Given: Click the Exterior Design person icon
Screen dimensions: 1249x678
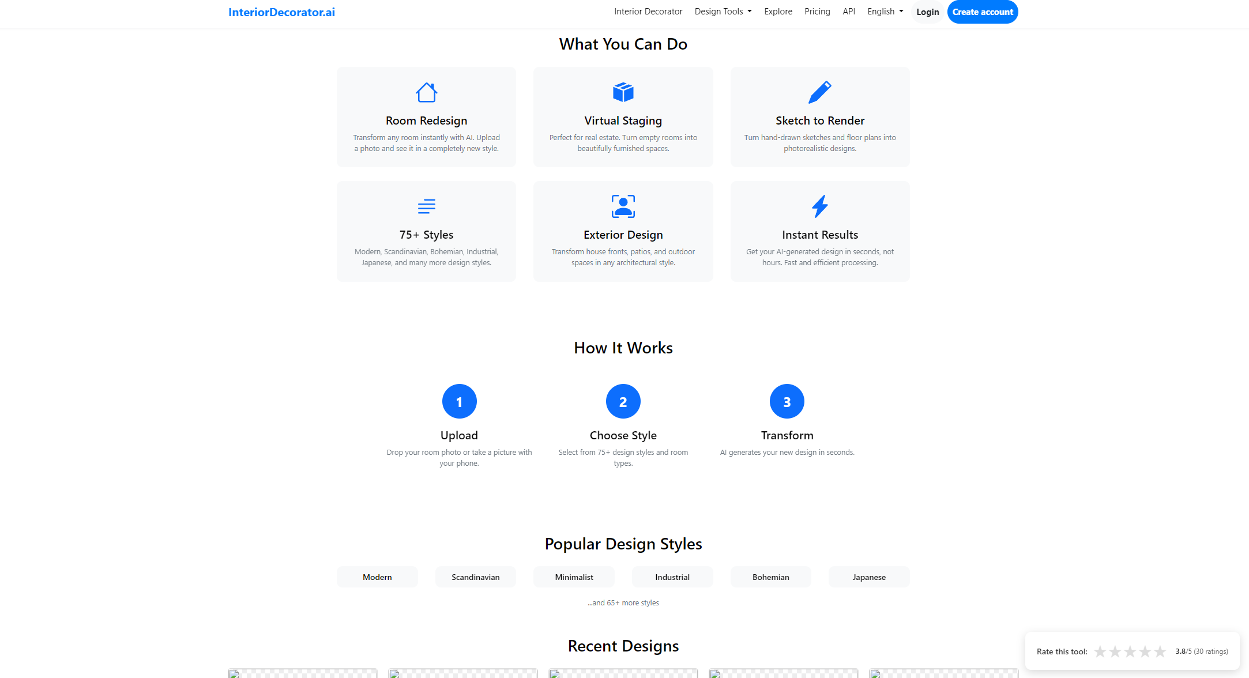Looking at the screenshot, I should (x=623, y=206).
